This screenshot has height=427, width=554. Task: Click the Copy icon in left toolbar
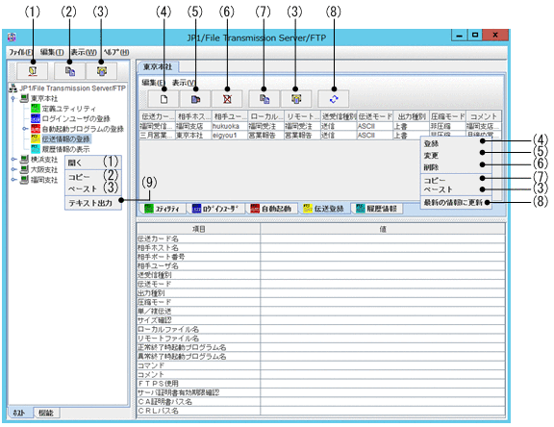tap(70, 71)
